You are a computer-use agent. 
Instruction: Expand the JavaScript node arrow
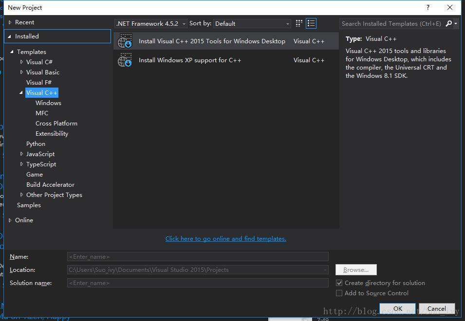point(21,154)
